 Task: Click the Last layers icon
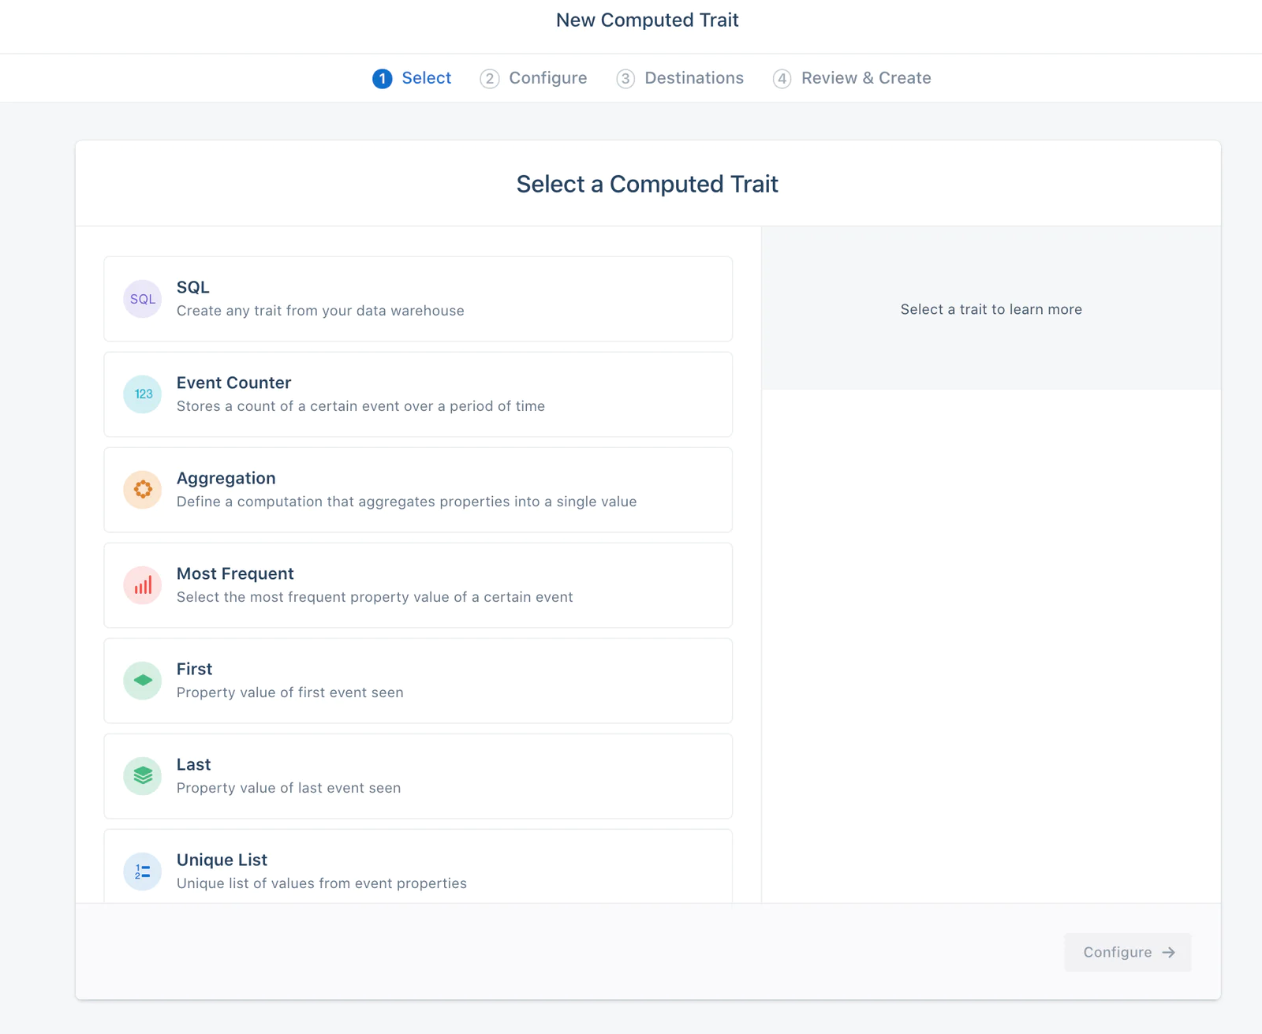click(142, 776)
